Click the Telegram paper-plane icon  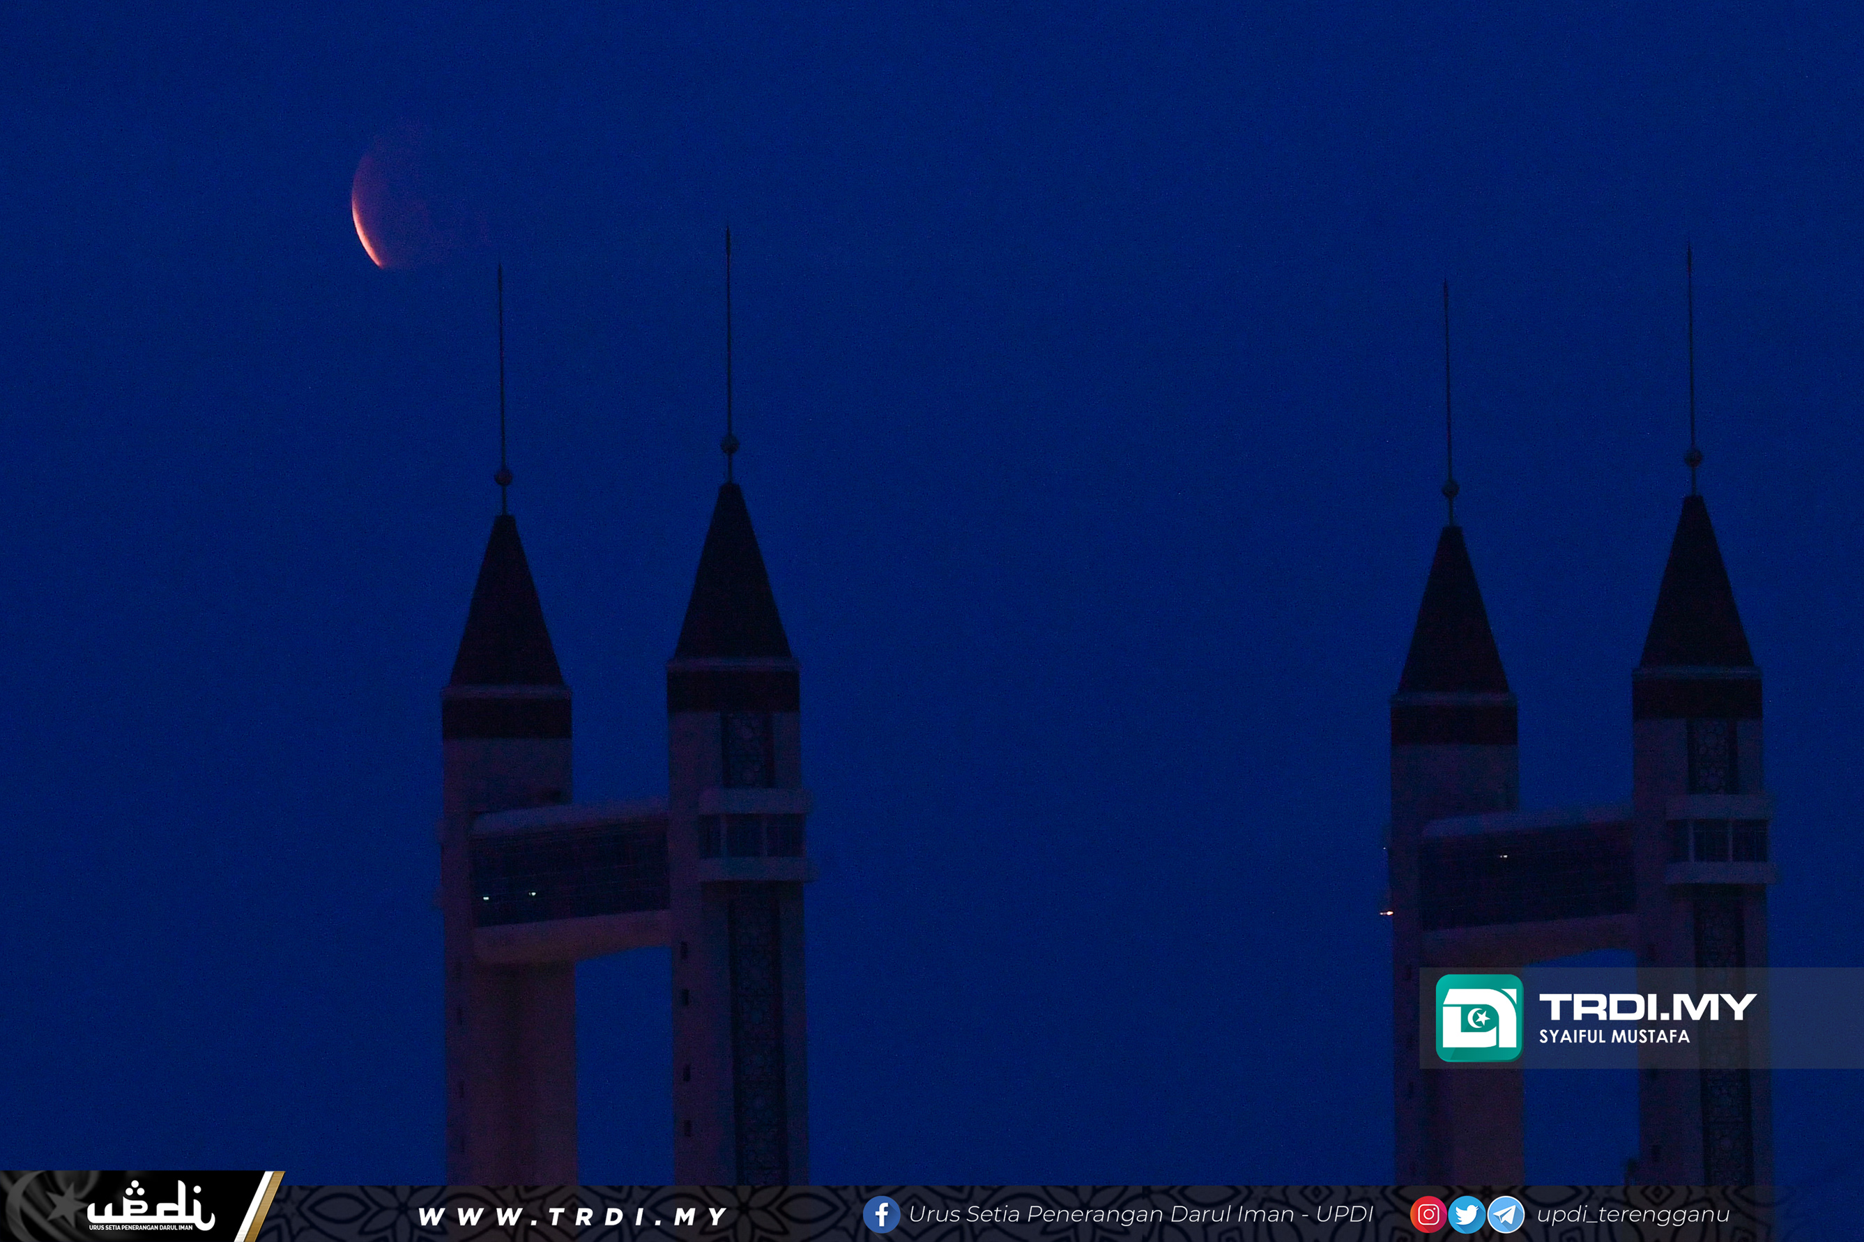(x=1505, y=1214)
